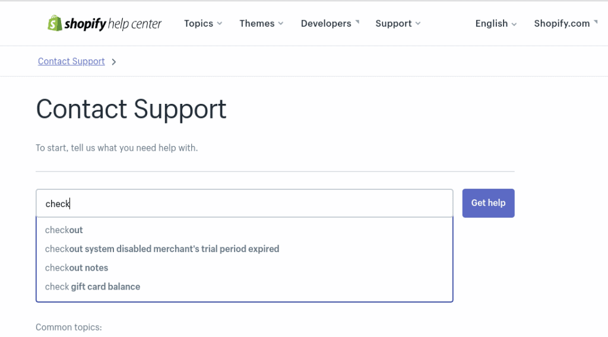The image size is (608, 337).
Task: Click the Get help button
Action: [x=488, y=203]
